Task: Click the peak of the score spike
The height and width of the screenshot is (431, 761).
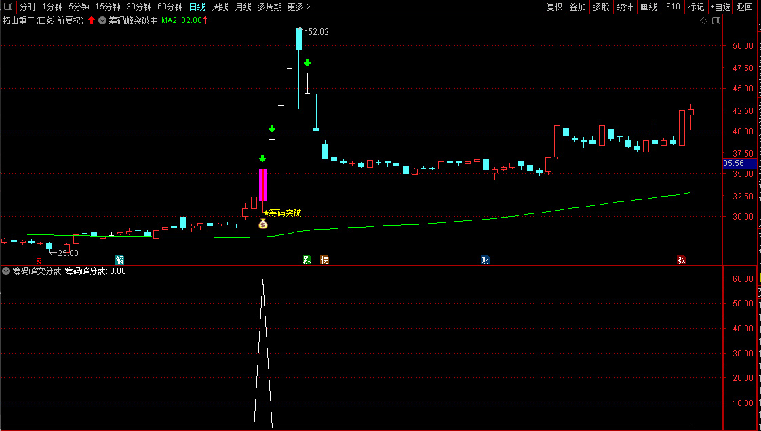Action: (x=262, y=281)
